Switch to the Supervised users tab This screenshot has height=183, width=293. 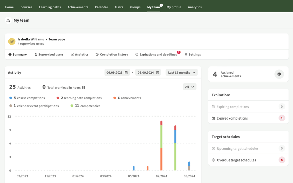(49, 54)
